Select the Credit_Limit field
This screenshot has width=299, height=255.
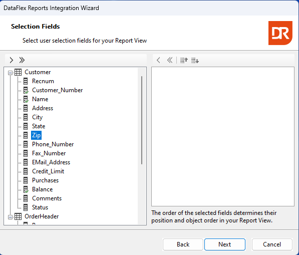point(48,171)
